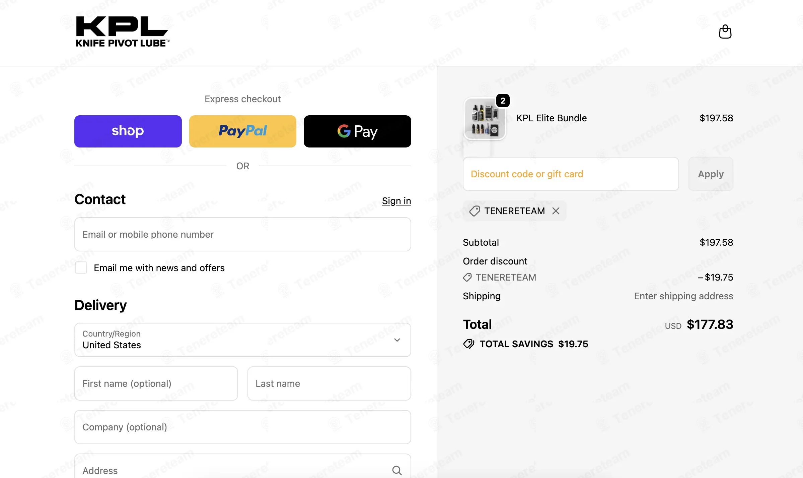This screenshot has height=478, width=803.
Task: Click the tag icon on TENERETEAM chip
Action: (x=474, y=211)
